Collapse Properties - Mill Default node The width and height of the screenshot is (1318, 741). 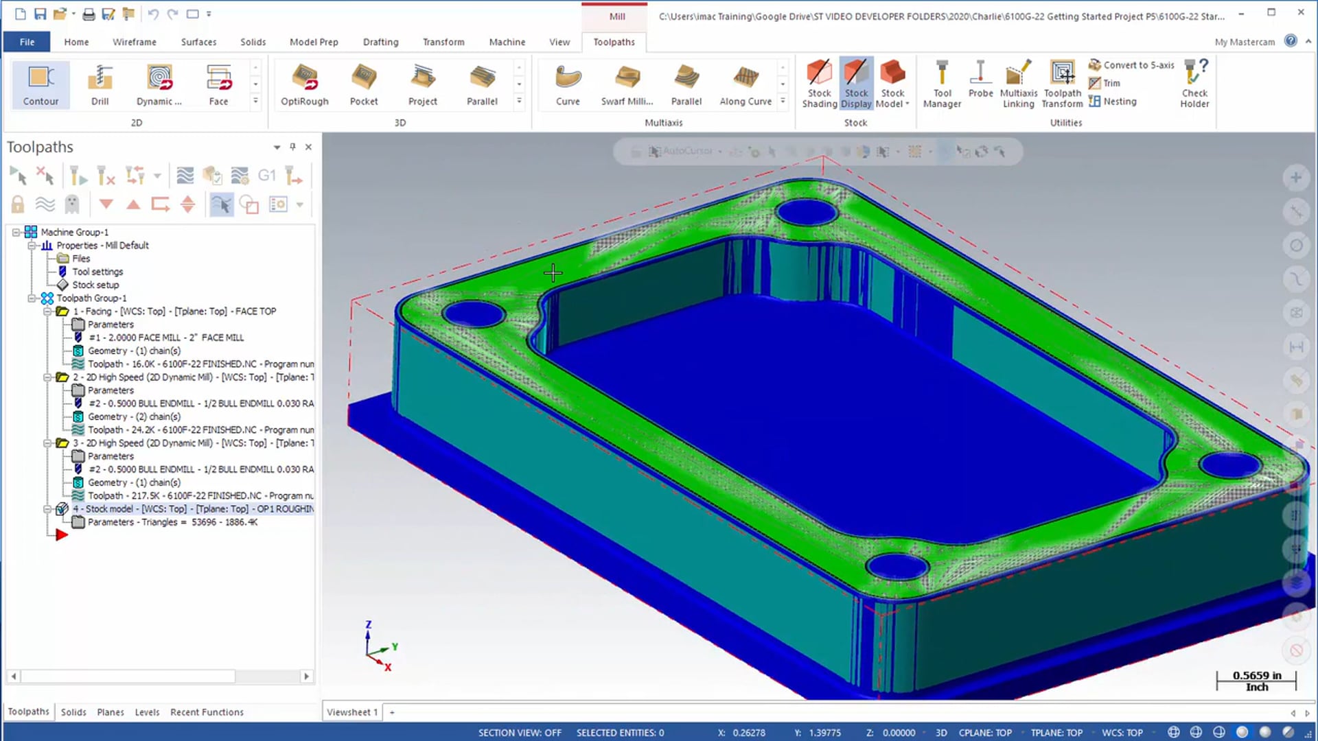[32, 245]
